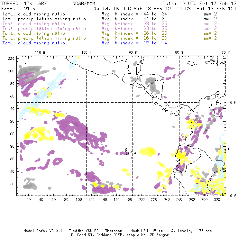238x238 pixels.
Task: Click the "Goddard" shortwave scheme text
Action: tap(104, 235)
